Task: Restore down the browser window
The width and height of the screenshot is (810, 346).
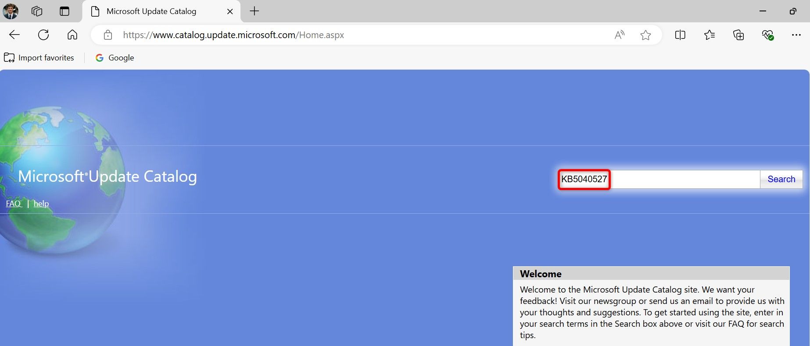Action: [793, 11]
